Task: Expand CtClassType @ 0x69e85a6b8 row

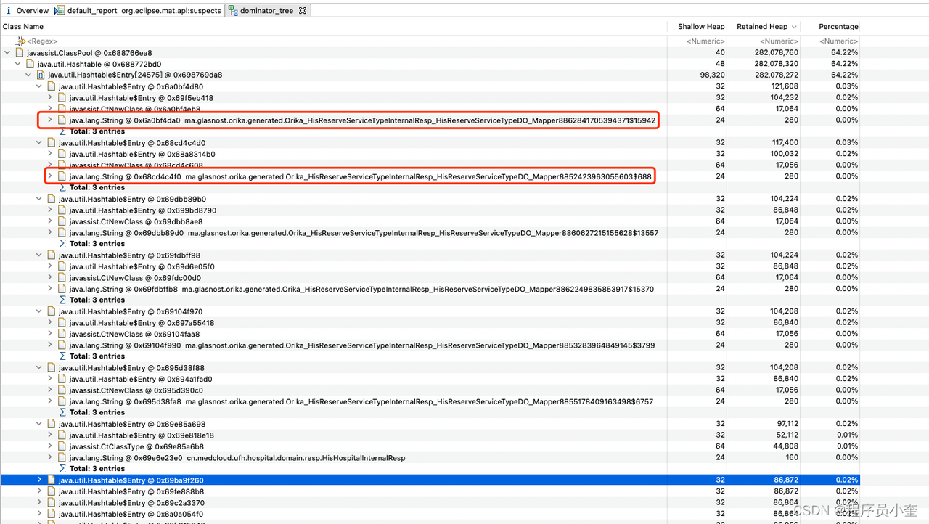Action: click(50, 446)
